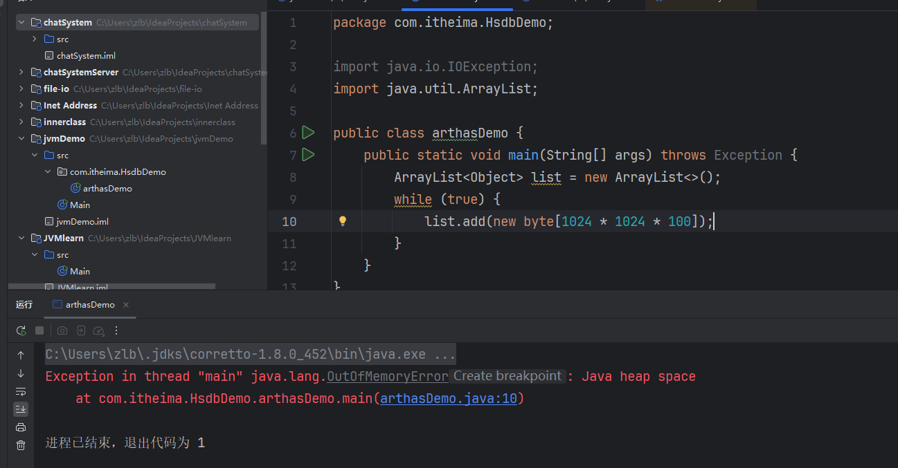Click the chatSystem module folder icon

(35, 23)
